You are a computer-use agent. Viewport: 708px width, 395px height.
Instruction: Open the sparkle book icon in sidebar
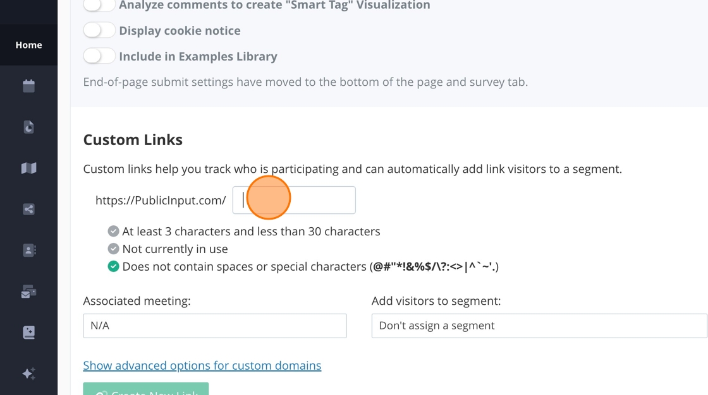pos(28,333)
